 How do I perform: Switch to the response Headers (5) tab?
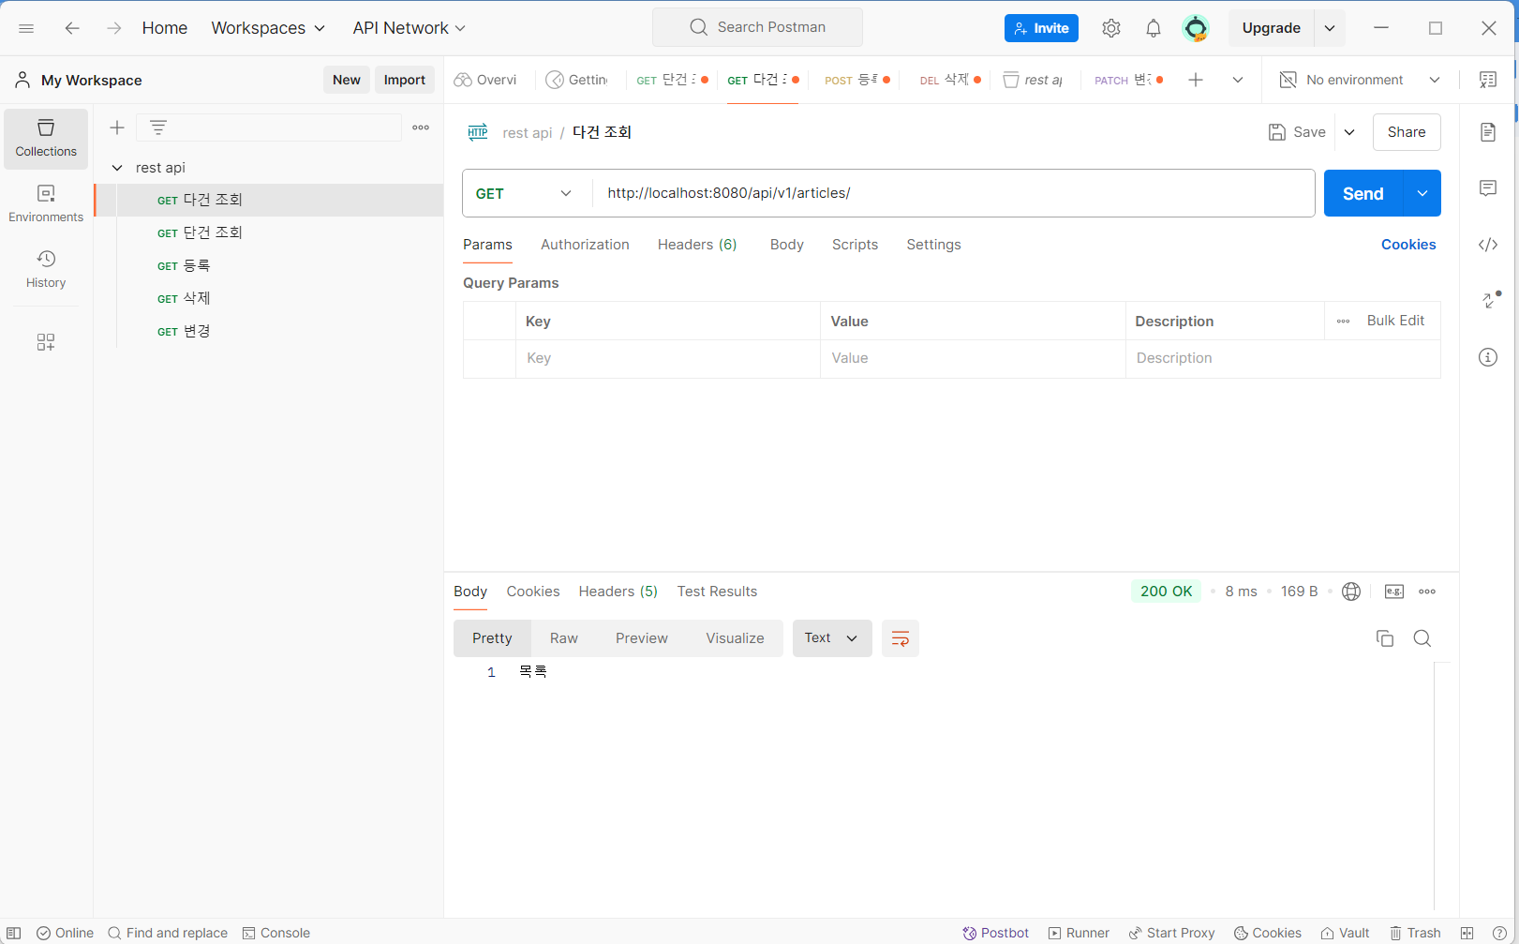[618, 592]
